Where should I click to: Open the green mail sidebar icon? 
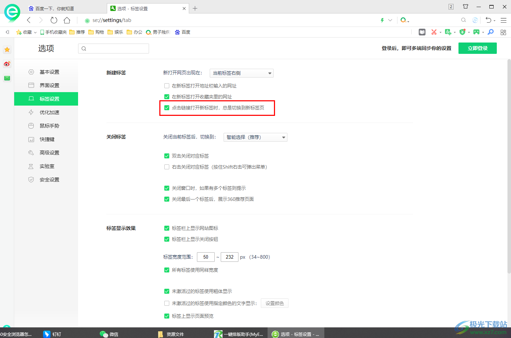(x=7, y=78)
